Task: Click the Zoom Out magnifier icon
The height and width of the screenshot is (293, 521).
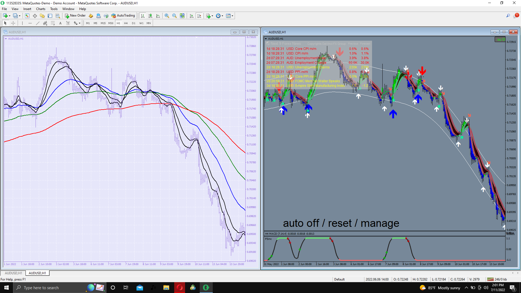Action: click(x=174, y=16)
